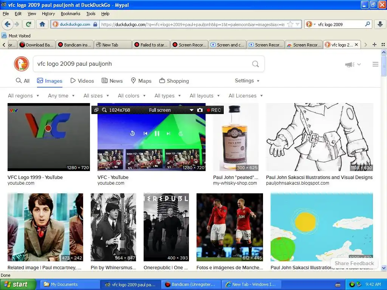Open the All sizes dropdown
Image resolution: width=387 pixels, height=290 pixels.
[96, 96]
